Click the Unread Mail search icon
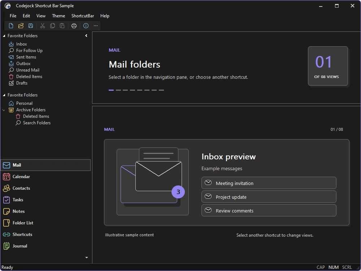Viewport: 361px width, 271px height. coord(11,70)
